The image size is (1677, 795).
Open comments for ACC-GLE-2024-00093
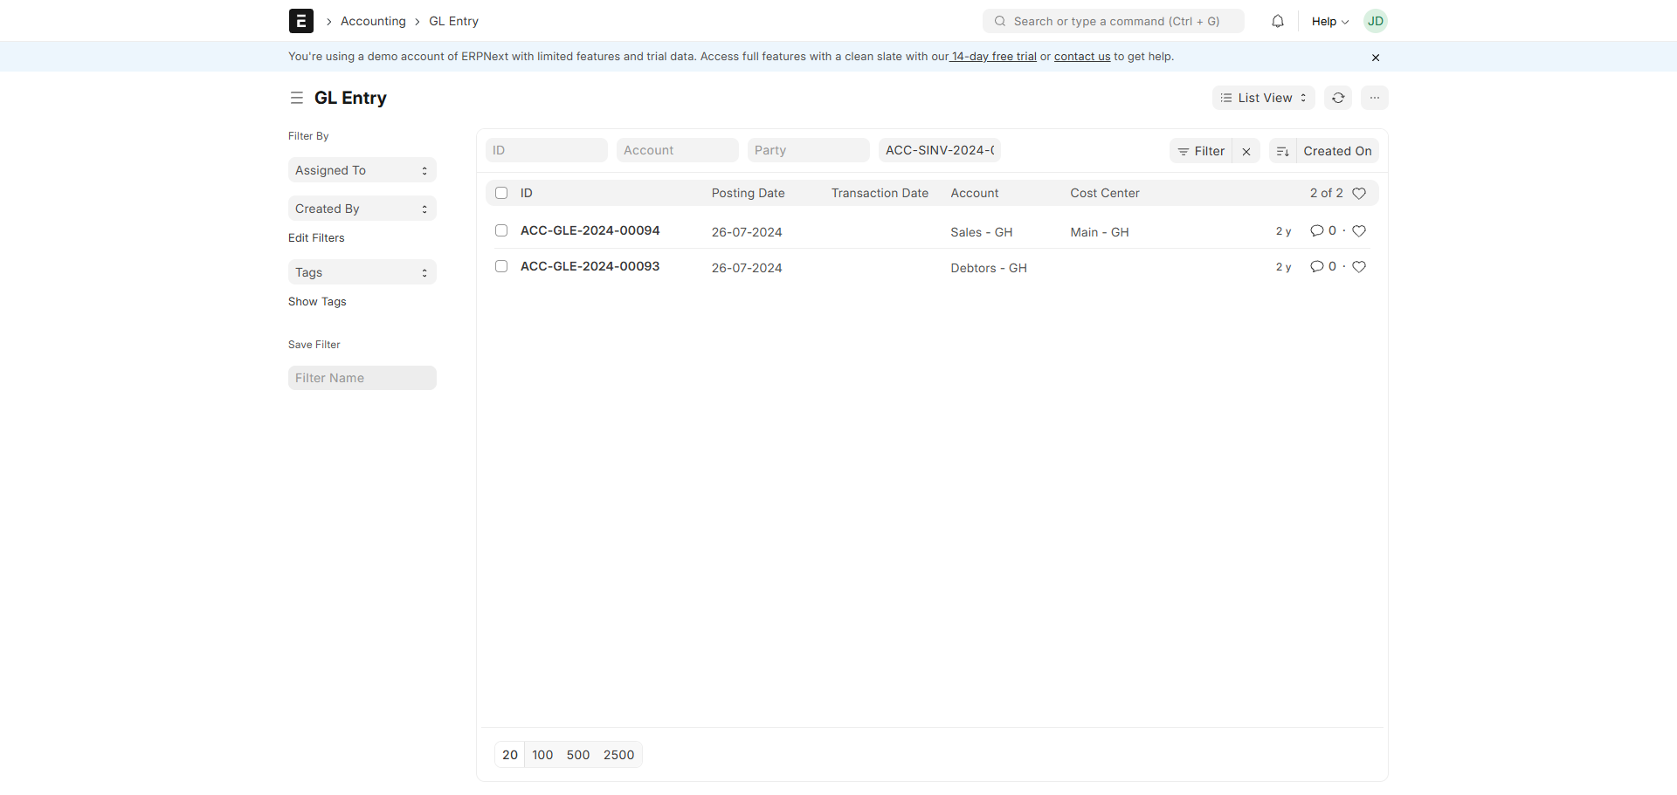point(1323,267)
